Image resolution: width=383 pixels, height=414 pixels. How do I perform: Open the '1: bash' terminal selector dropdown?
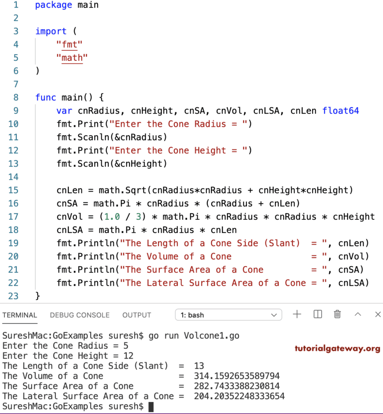click(x=228, y=314)
